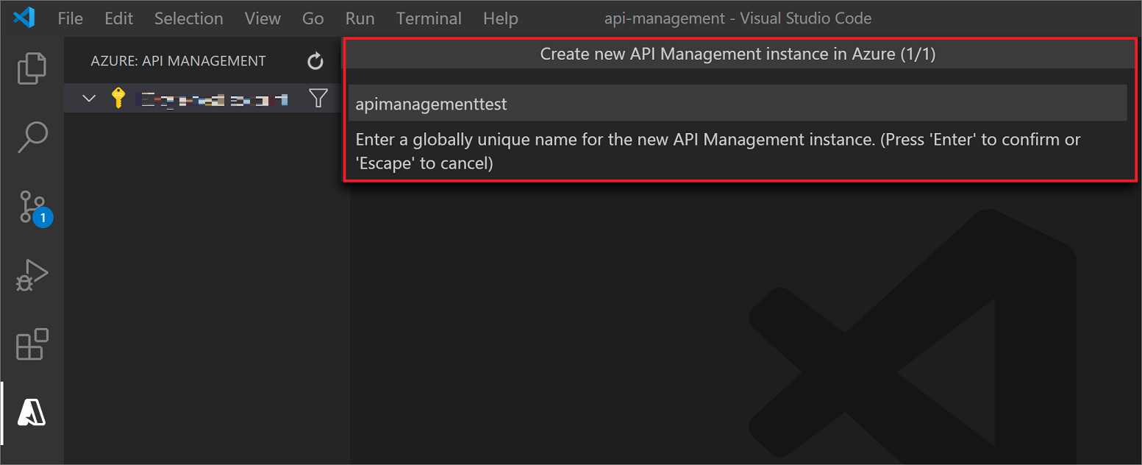This screenshot has width=1142, height=465.
Task: Click the apimanagementtest name input field
Action: [738, 103]
